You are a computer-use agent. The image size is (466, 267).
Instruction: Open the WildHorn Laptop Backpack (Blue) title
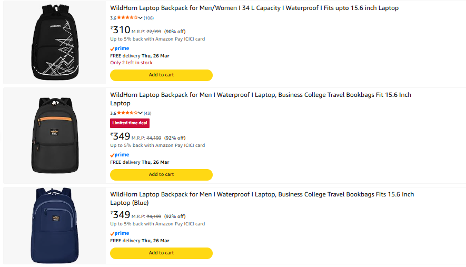click(x=262, y=194)
